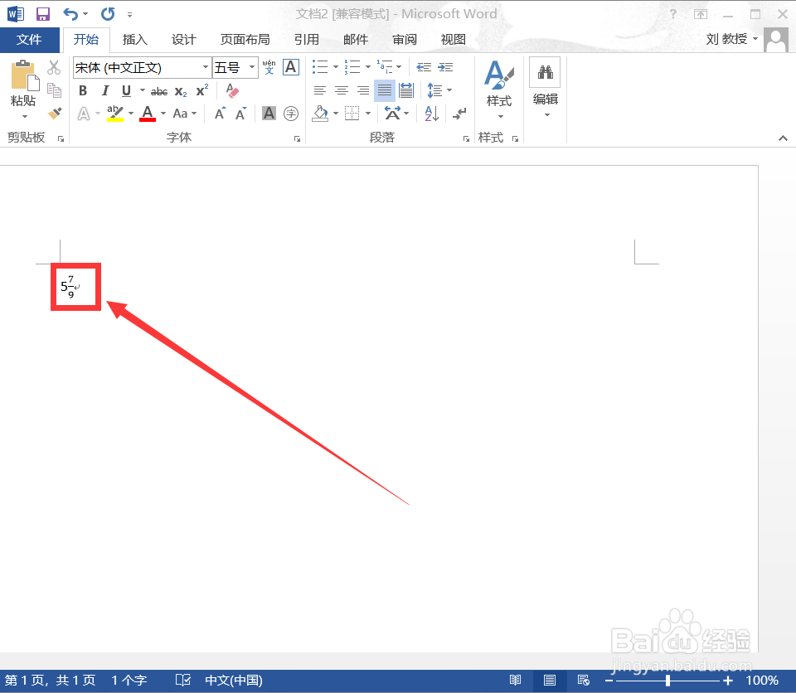Click the Distributed alignment icon
796x693 pixels.
406,90
